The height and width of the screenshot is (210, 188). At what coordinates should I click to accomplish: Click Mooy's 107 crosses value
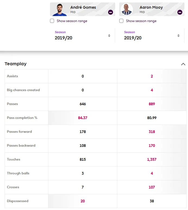click(x=152, y=187)
